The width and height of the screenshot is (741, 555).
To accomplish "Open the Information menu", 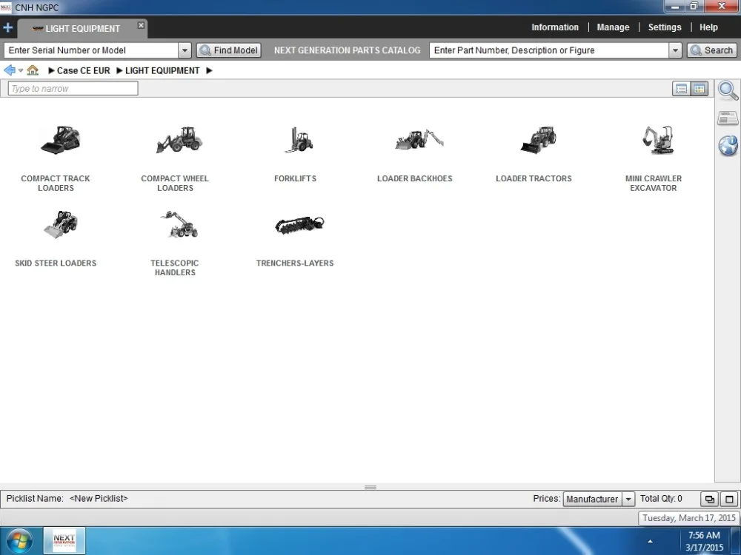I will point(555,27).
